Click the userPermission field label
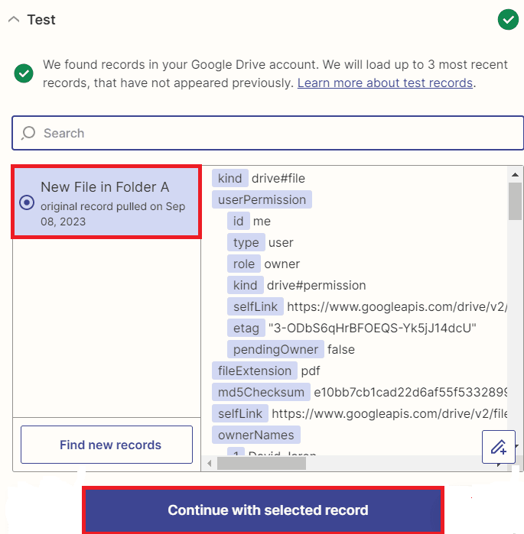Image resolution: width=524 pixels, height=534 pixels. tap(262, 199)
